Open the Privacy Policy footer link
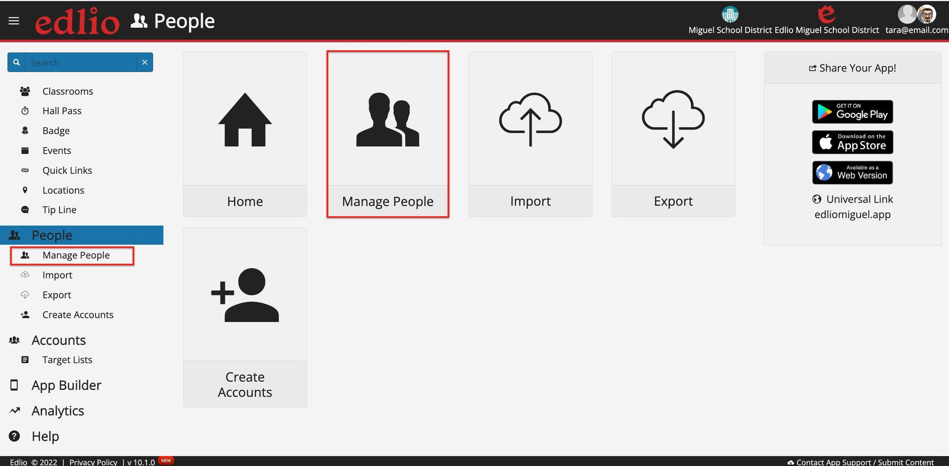Screen dimensions: 949x466 [93, 462]
